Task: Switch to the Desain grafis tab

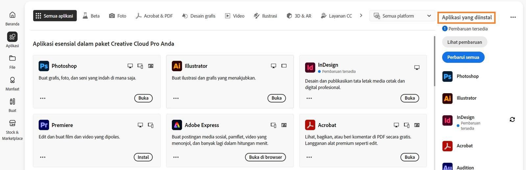Action: pyautogui.click(x=199, y=16)
